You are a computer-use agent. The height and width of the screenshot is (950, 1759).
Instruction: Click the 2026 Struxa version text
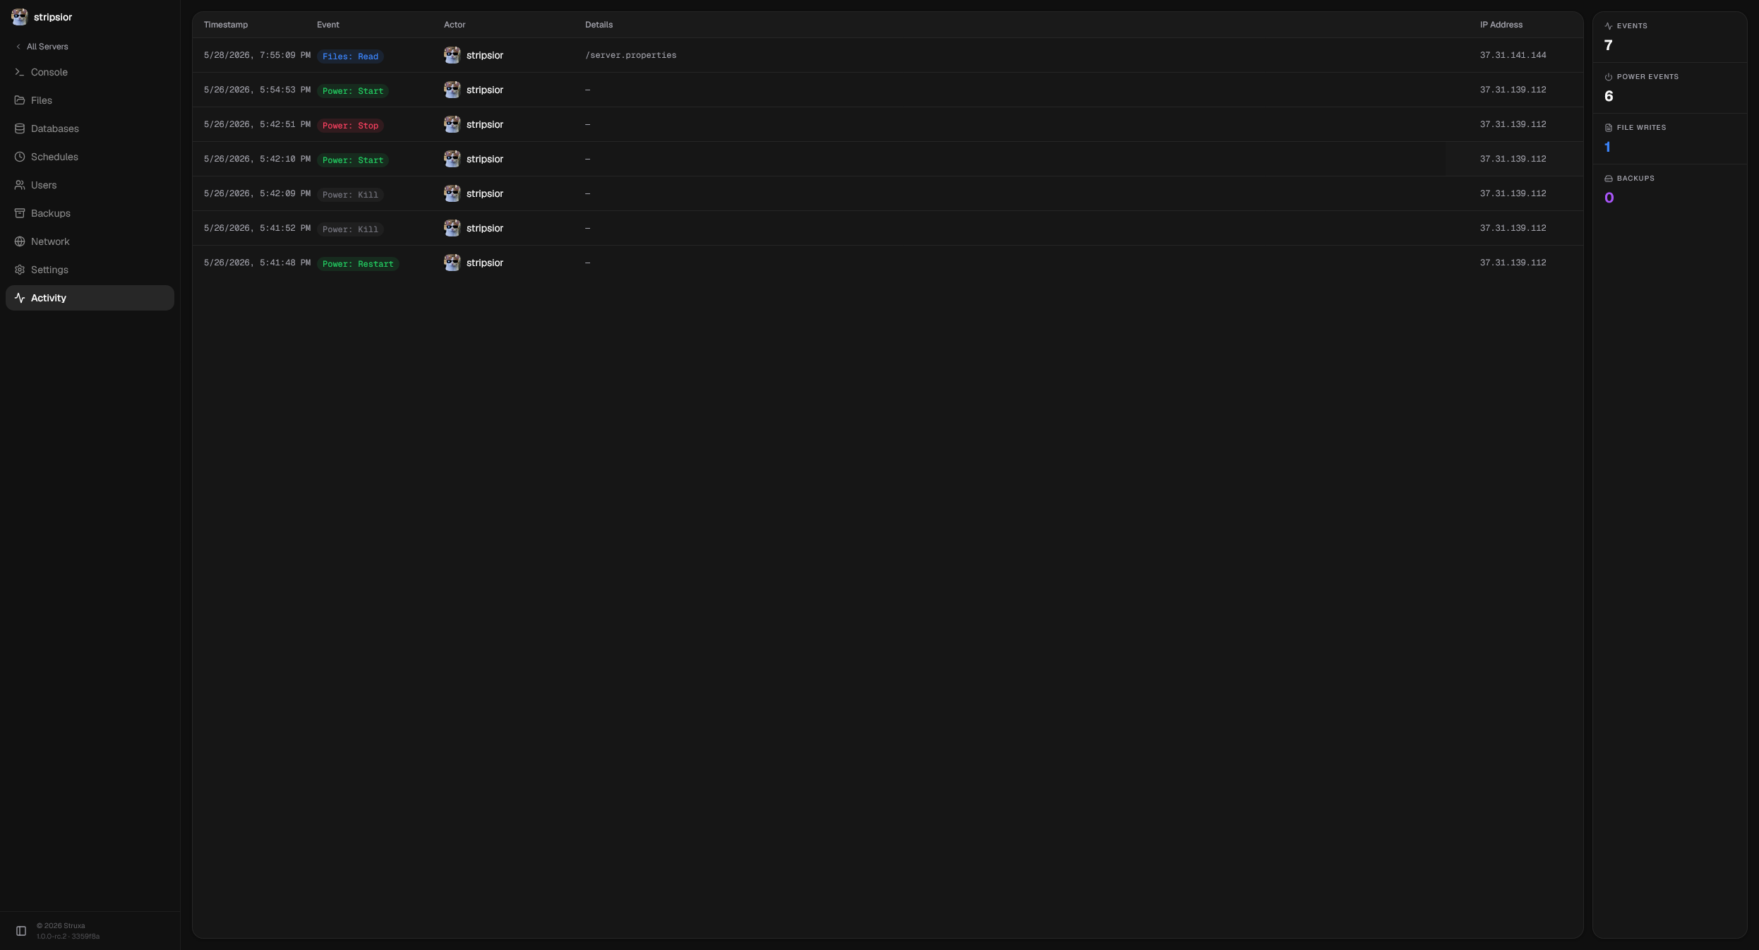point(68,931)
